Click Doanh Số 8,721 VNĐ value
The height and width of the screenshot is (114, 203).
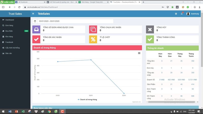coord(193,80)
